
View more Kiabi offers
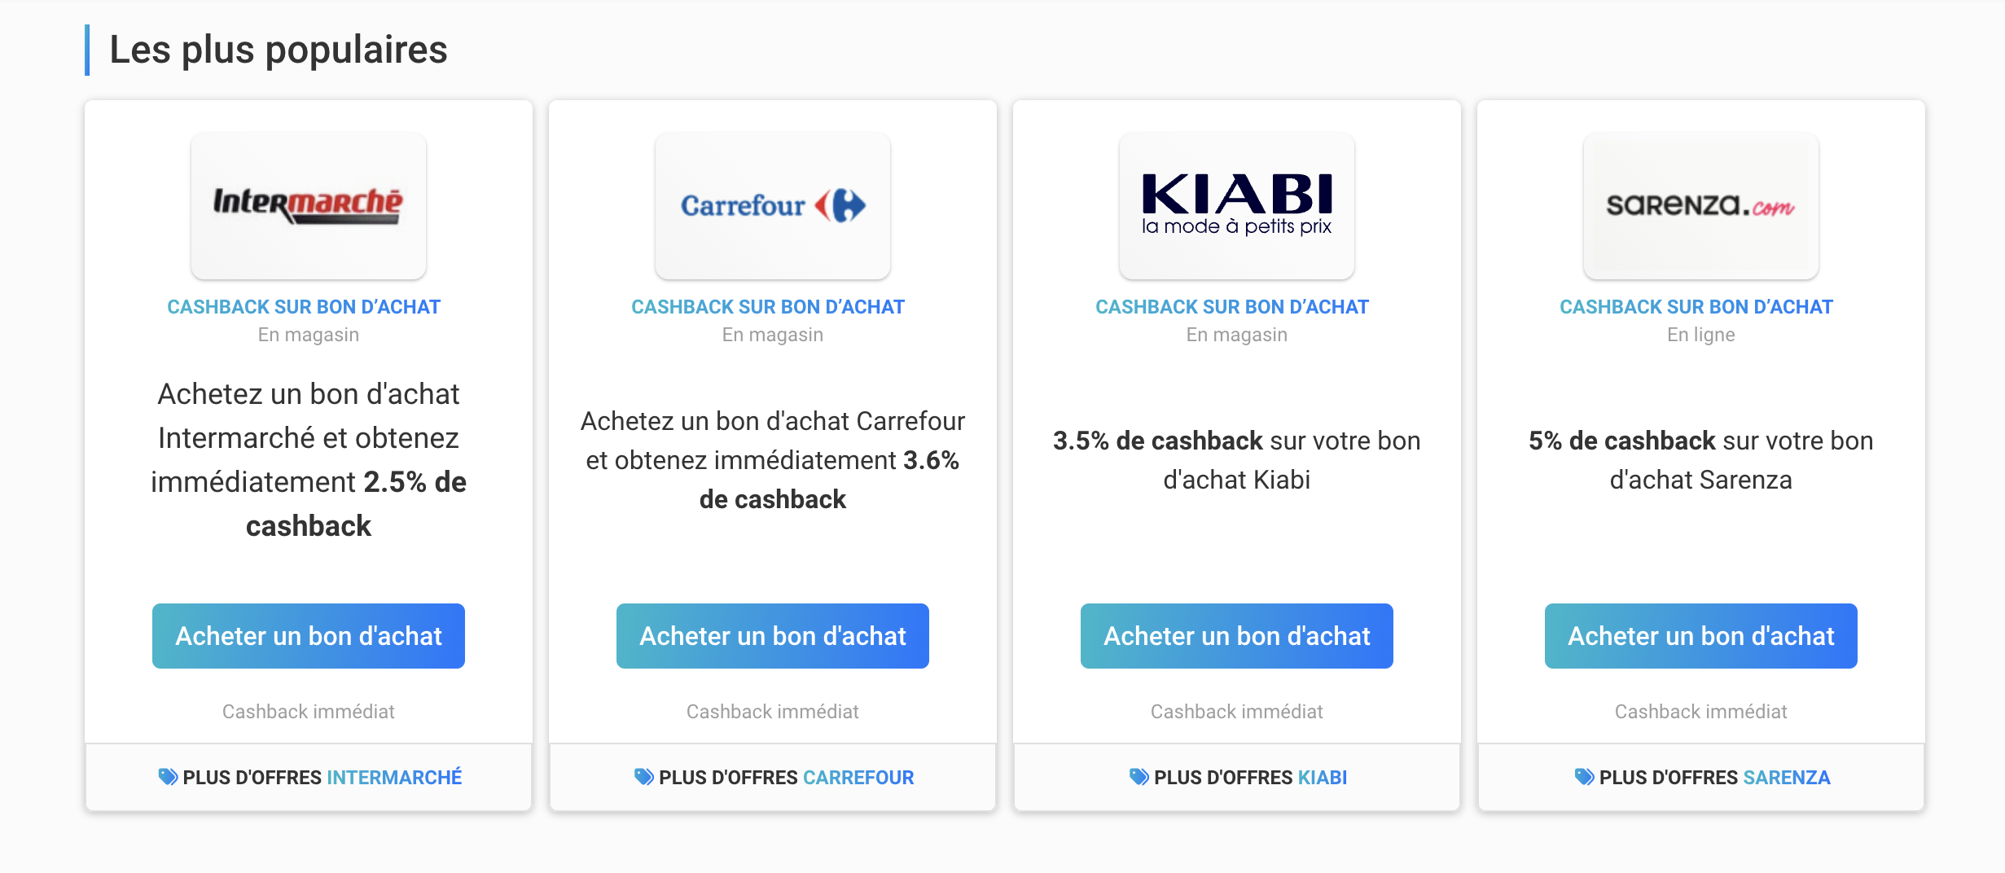1238,777
